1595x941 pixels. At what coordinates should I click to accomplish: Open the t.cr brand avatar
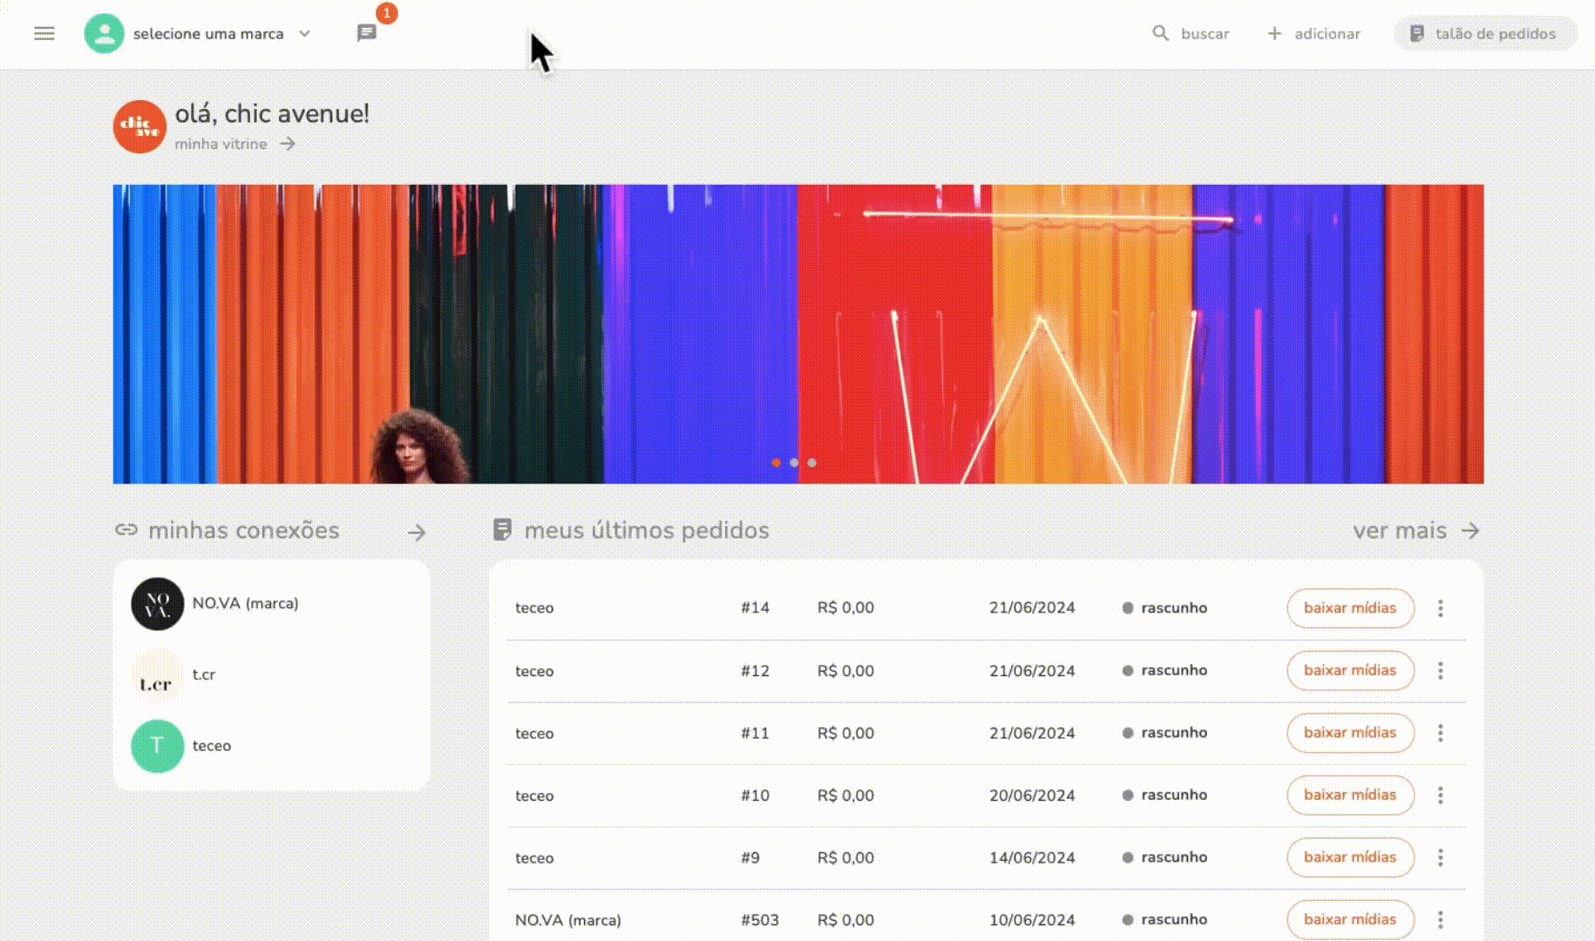pyautogui.click(x=157, y=675)
